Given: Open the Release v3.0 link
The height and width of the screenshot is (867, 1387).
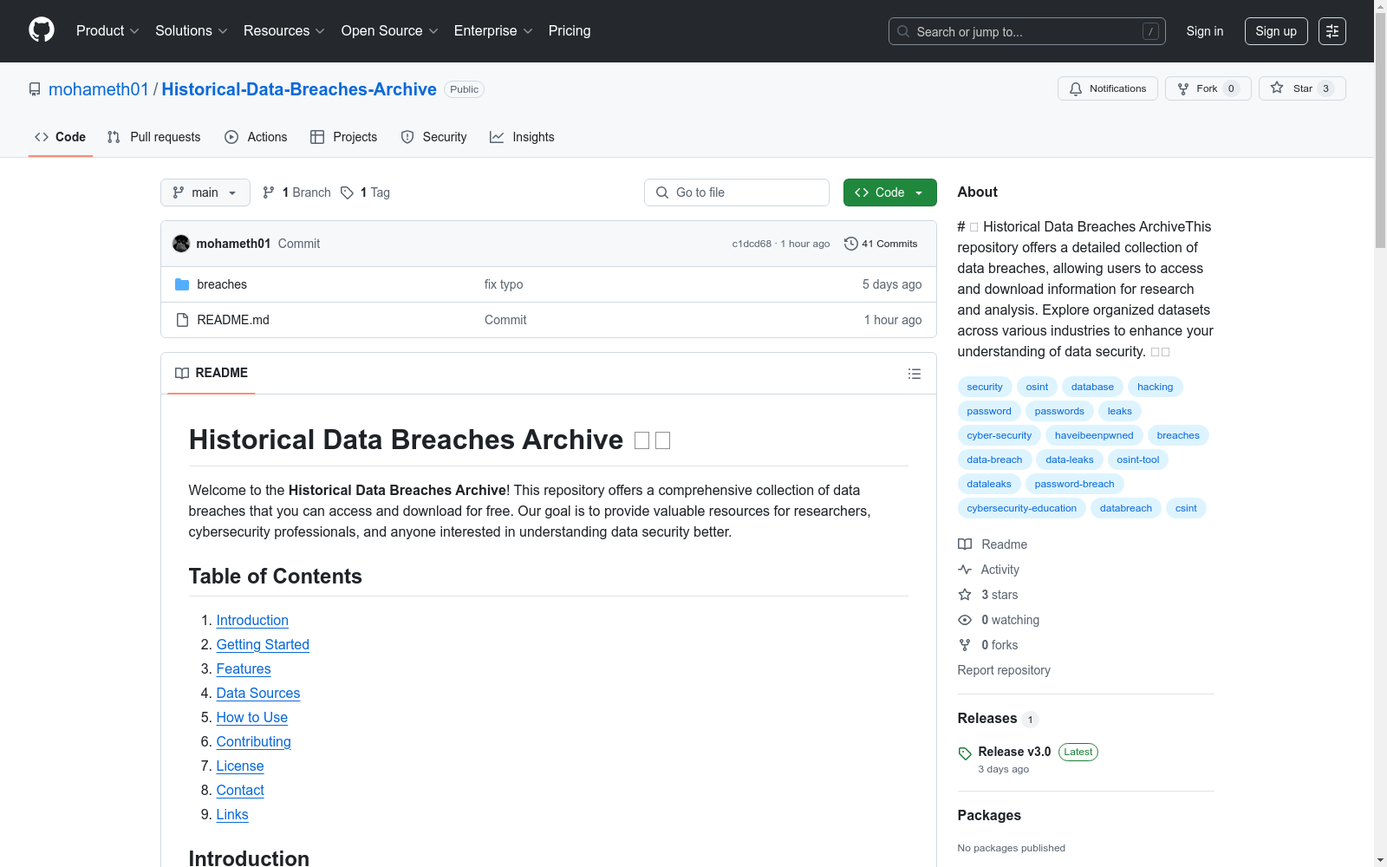Looking at the screenshot, I should click(1014, 752).
